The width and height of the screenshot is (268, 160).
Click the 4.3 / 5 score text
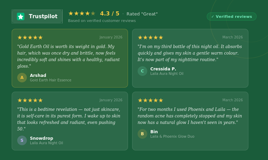tap(110, 14)
